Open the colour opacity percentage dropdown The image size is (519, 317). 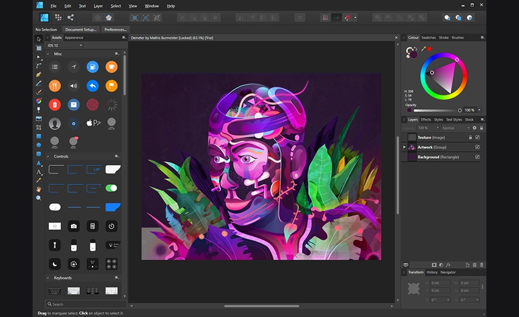click(x=479, y=110)
